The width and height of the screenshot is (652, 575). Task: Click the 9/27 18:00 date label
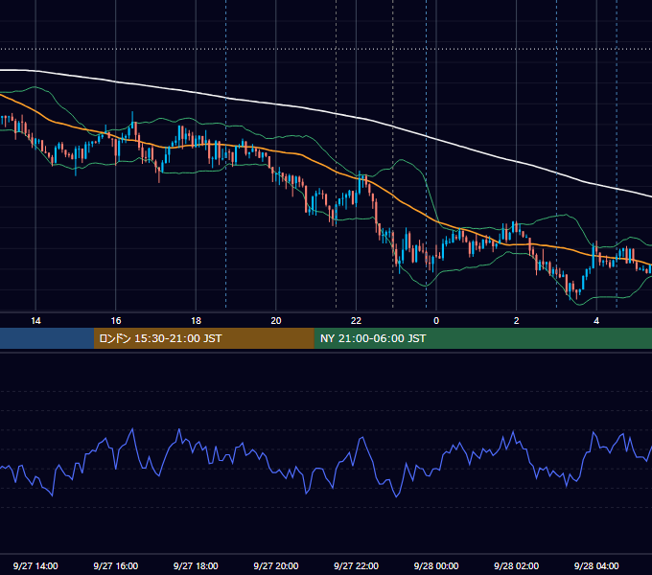pyautogui.click(x=196, y=565)
